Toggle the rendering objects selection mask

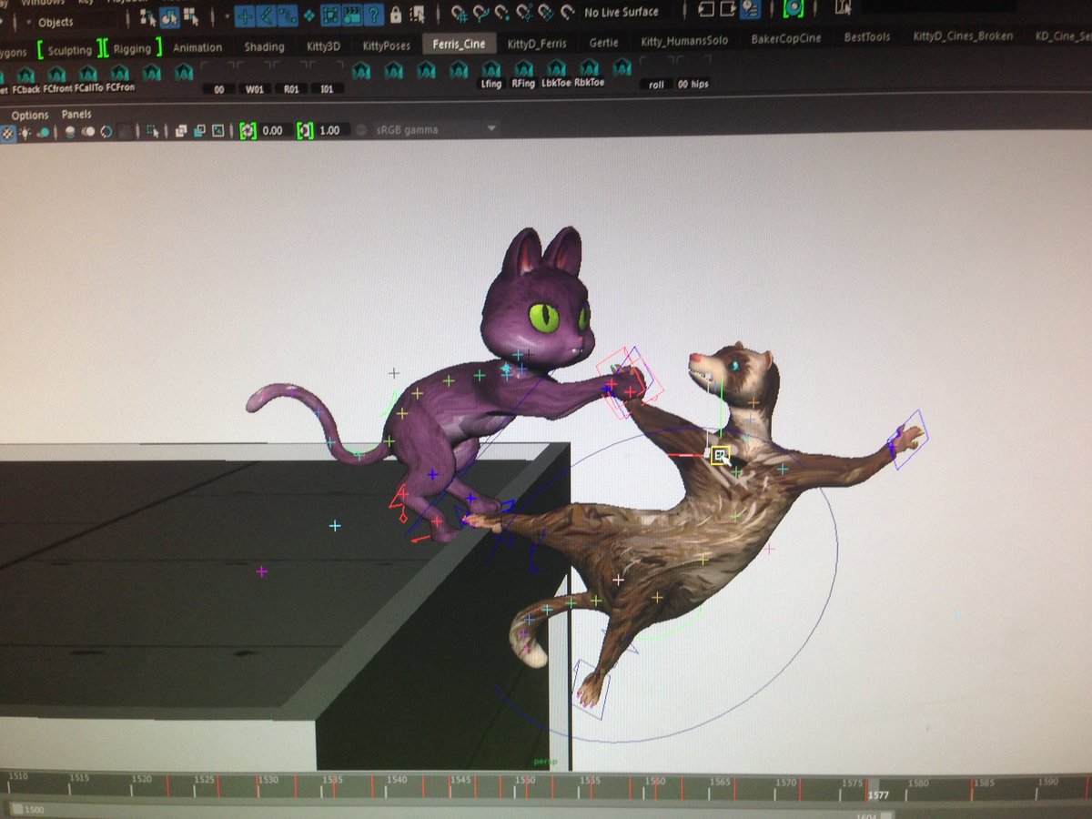click(351, 15)
